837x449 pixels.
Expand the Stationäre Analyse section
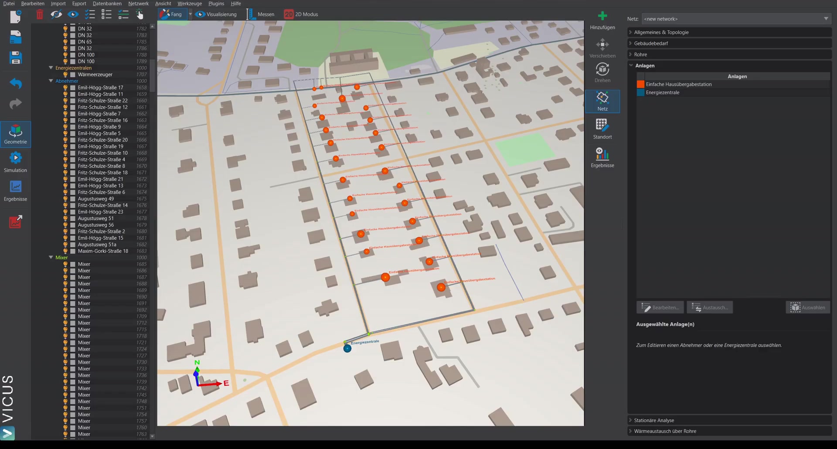tap(729, 420)
